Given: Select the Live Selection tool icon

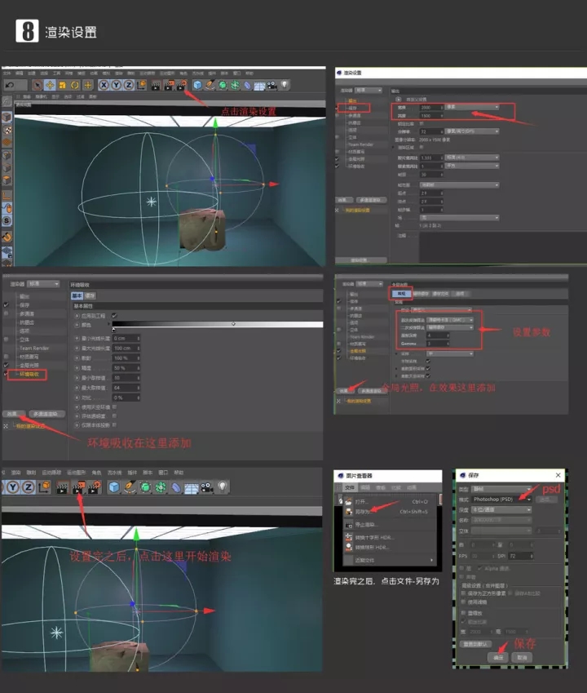Looking at the screenshot, I should coord(38,85).
